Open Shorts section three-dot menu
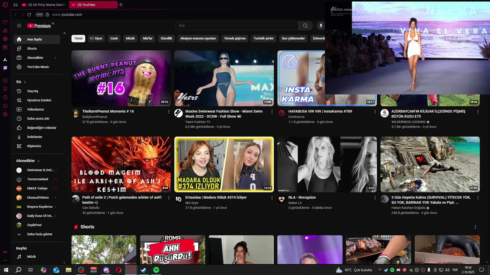The height and width of the screenshot is (275, 490). click(475, 227)
